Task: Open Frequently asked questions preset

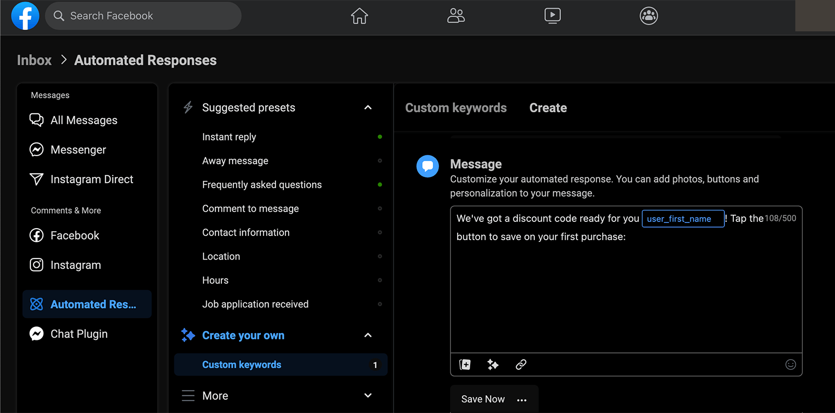Action: (262, 185)
